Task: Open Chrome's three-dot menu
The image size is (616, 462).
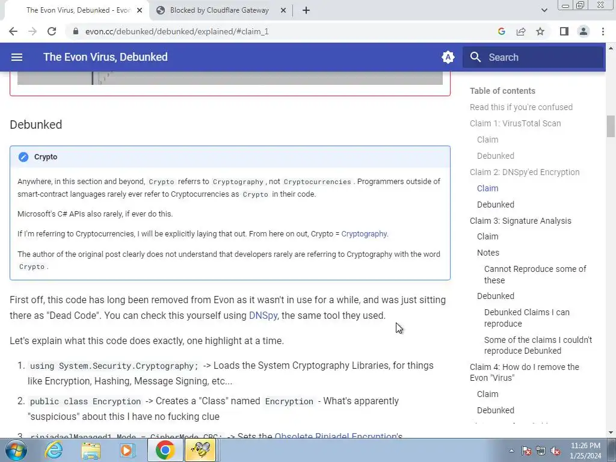Action: [x=603, y=31]
